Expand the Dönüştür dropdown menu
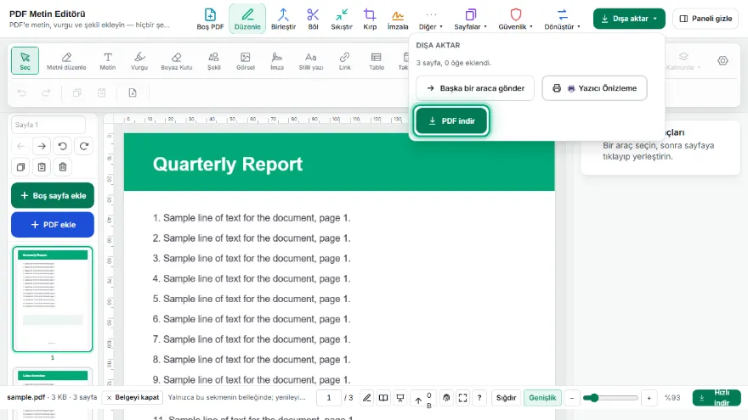 562,19
